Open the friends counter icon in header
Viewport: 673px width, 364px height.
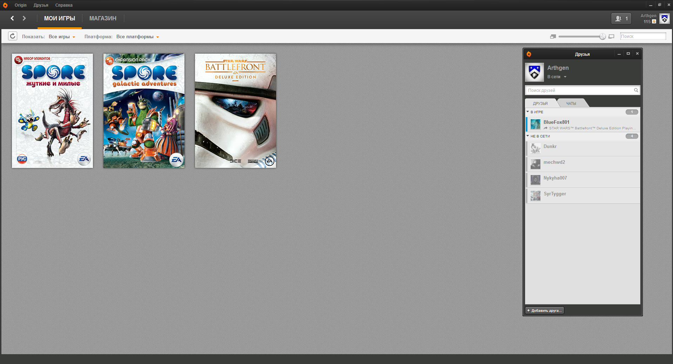tap(621, 19)
